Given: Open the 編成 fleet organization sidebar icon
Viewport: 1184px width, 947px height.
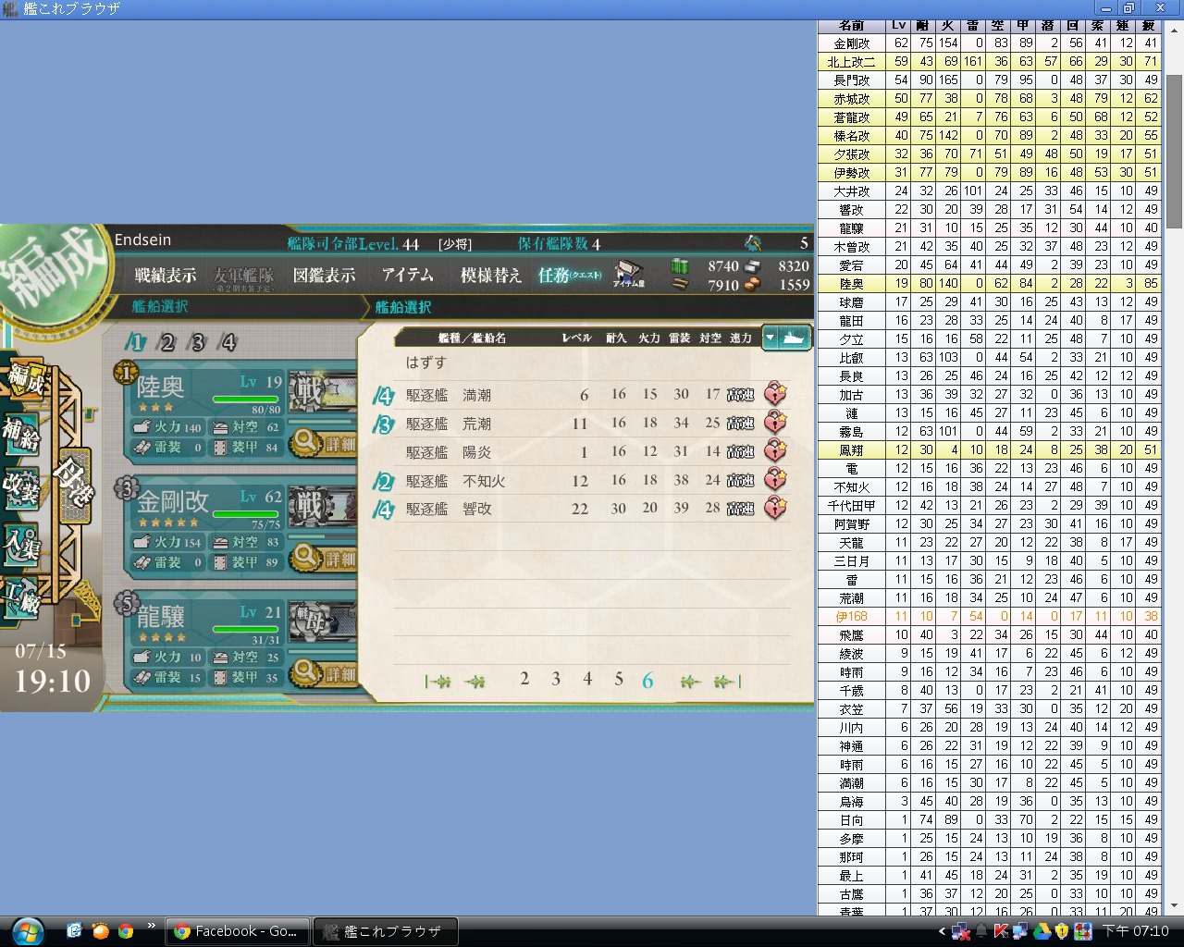Looking at the screenshot, I should point(26,378).
